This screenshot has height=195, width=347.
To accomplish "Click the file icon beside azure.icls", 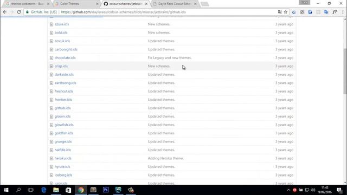I will coord(52,24).
